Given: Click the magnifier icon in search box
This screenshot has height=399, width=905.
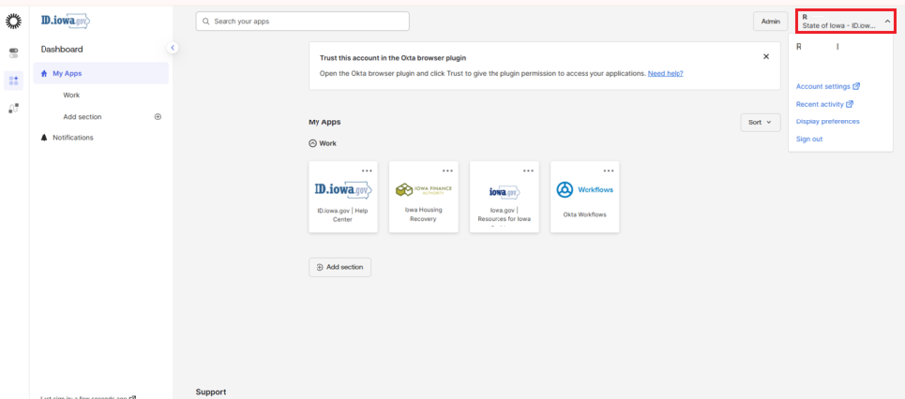Looking at the screenshot, I should (x=206, y=22).
